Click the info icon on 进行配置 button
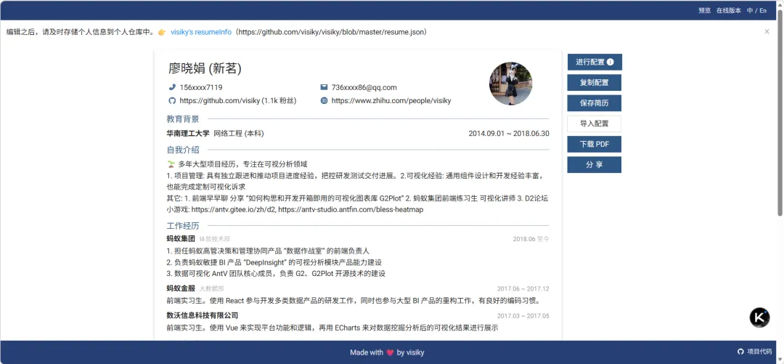This screenshot has height=364, width=784. [x=611, y=62]
